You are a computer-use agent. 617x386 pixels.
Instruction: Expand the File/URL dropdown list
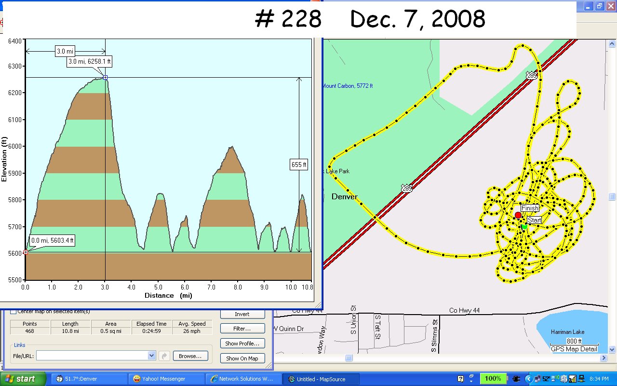click(152, 356)
